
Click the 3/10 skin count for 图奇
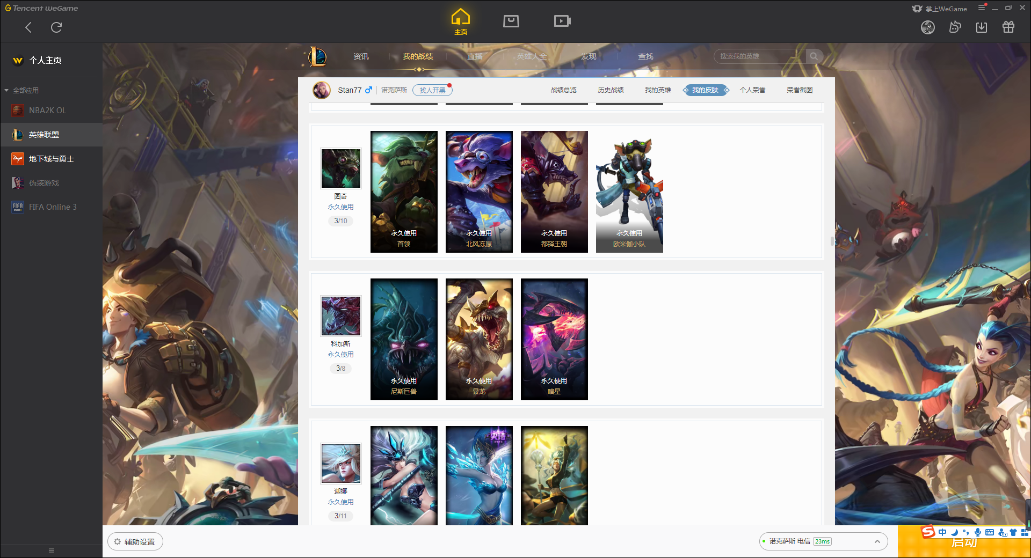click(340, 221)
